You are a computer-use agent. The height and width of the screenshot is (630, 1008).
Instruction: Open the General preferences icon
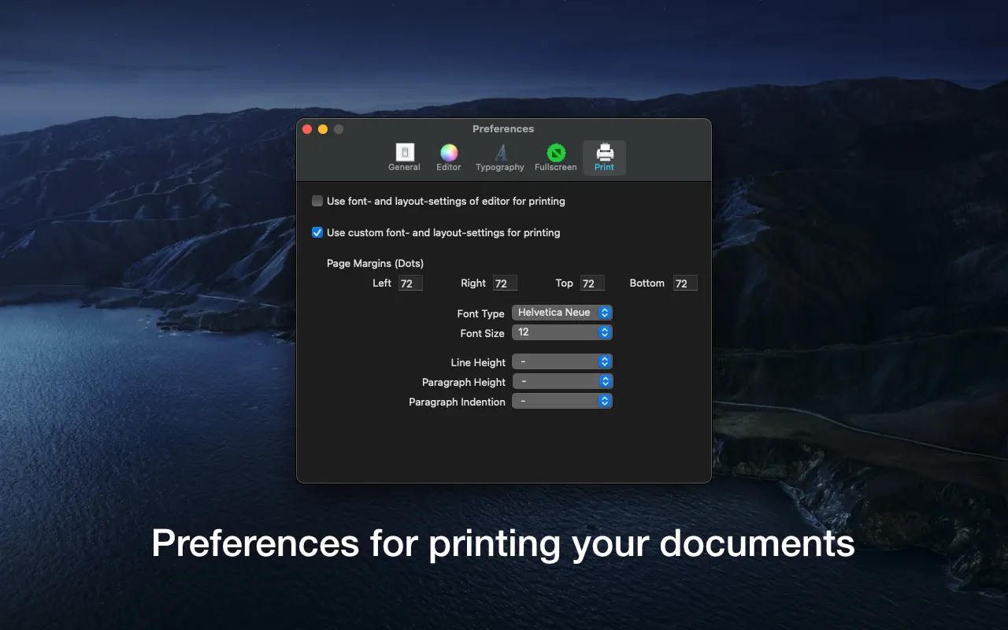(x=404, y=153)
